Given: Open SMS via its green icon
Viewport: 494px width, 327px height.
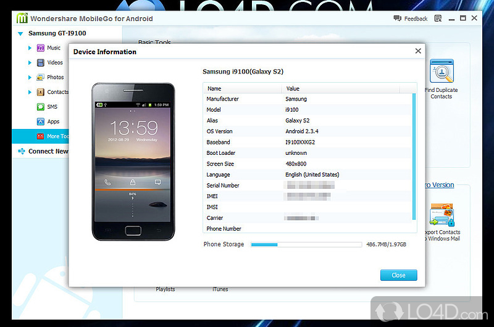Looking at the screenshot, I should pos(40,107).
